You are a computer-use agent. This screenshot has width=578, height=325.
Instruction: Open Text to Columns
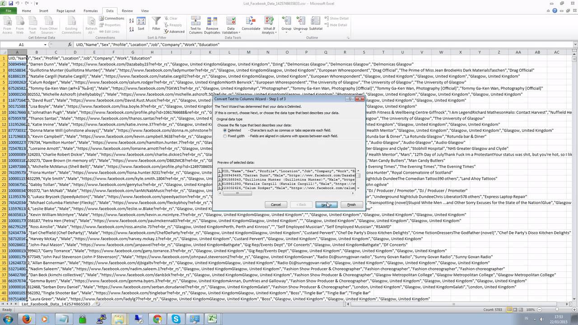point(196,25)
